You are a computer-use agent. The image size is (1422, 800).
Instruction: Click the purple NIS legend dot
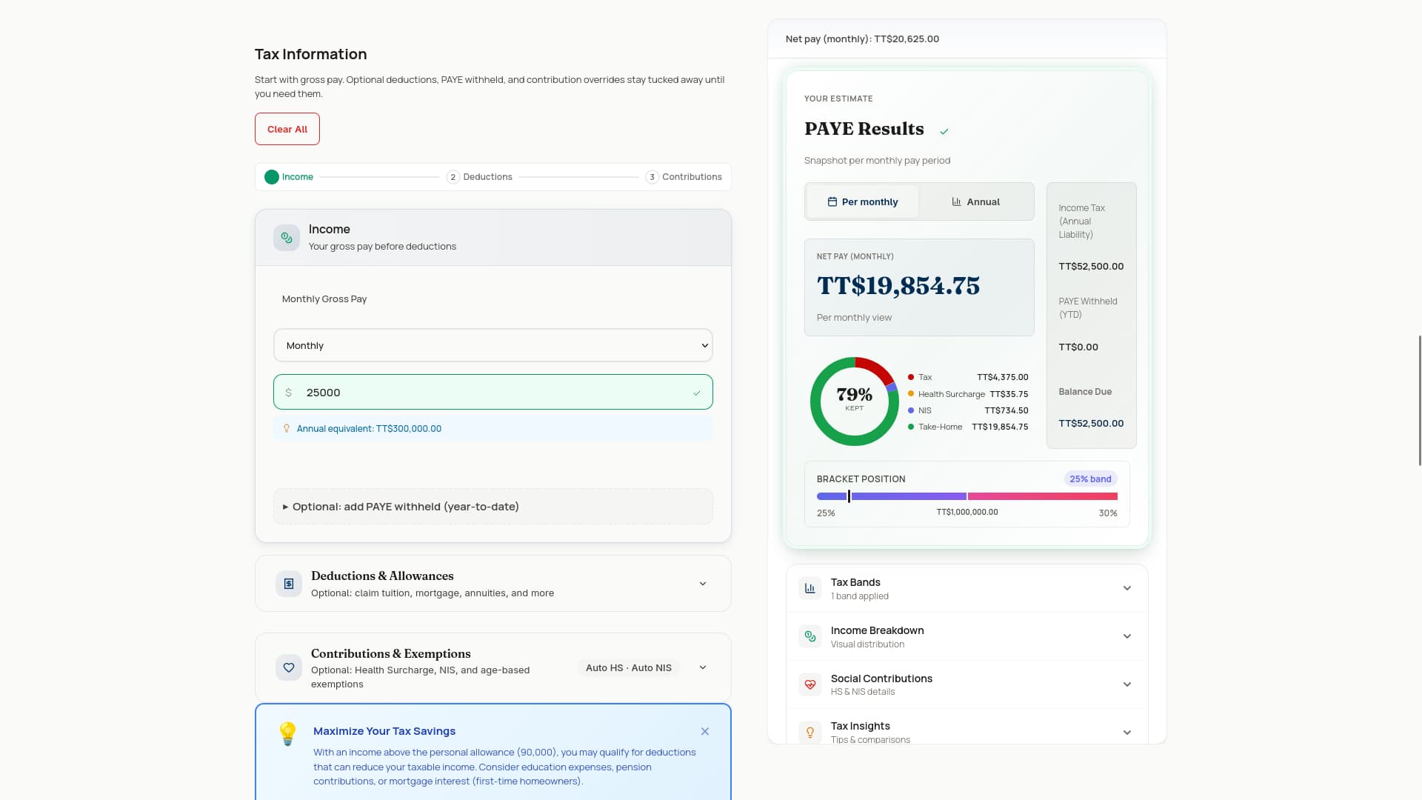911,410
